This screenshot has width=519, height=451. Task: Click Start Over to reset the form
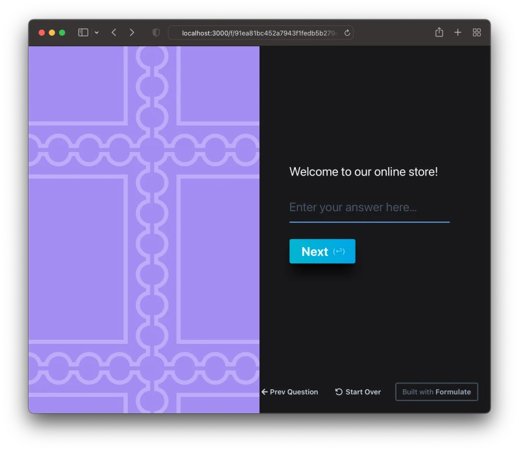click(358, 392)
